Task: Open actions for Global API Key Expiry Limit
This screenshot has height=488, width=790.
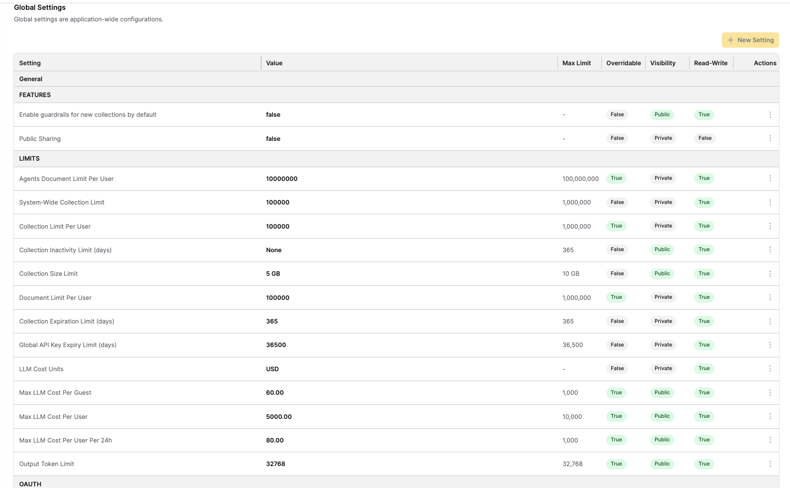Action: pyautogui.click(x=770, y=345)
